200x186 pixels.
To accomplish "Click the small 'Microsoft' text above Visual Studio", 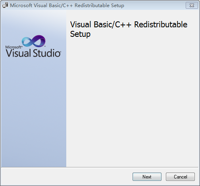I will coord(14,47).
